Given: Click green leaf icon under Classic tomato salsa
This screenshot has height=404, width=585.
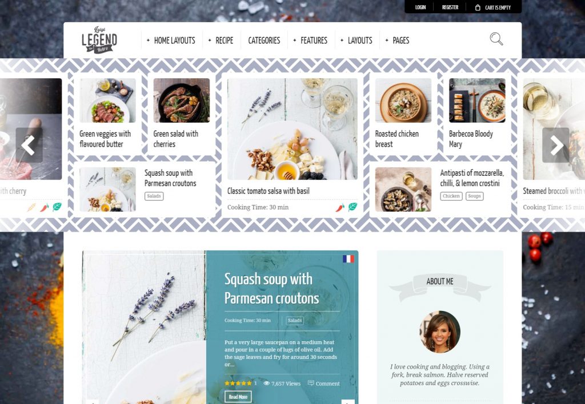Looking at the screenshot, I should tap(352, 207).
